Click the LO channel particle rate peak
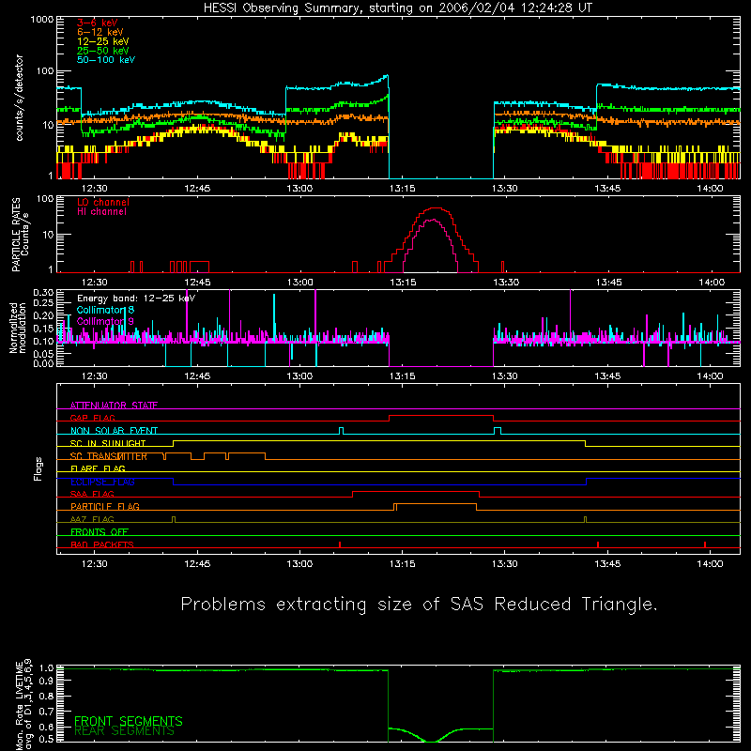The image size is (751, 751). pos(436,208)
